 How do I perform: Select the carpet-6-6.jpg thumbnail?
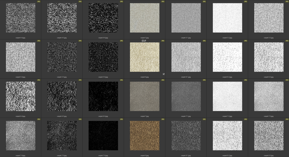click(x=103, y=96)
